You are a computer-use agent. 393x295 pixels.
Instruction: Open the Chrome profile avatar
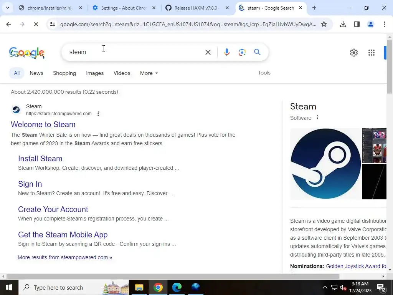pyautogui.click(x=370, y=24)
